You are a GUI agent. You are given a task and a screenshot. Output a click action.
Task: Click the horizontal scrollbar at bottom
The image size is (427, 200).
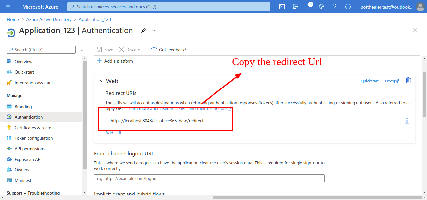click(318, 197)
